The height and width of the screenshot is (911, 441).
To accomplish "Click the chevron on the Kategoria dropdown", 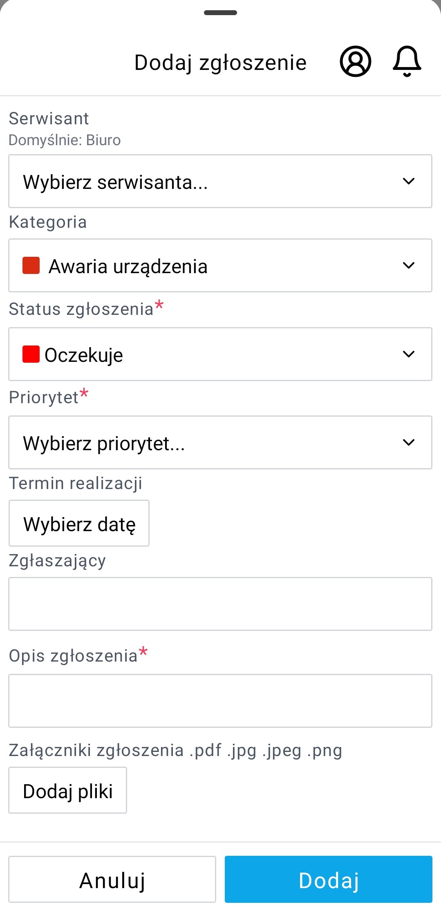I will (409, 265).
